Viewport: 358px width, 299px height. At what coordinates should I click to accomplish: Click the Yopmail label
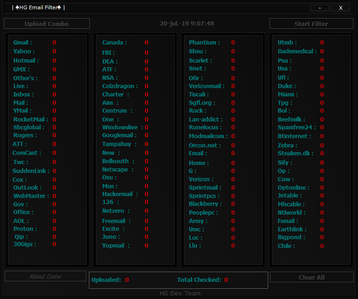tap(116, 246)
